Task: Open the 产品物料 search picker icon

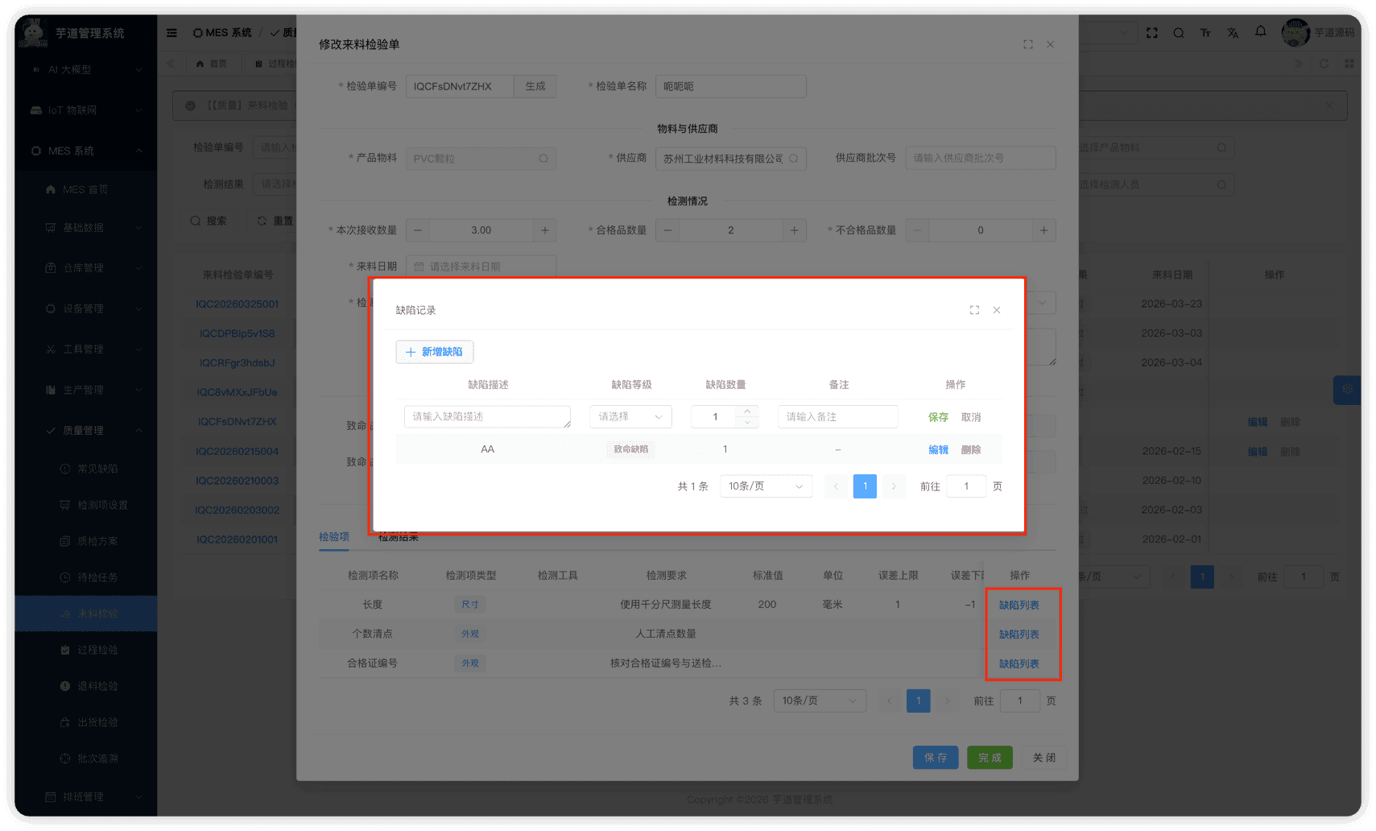Action: (544, 158)
